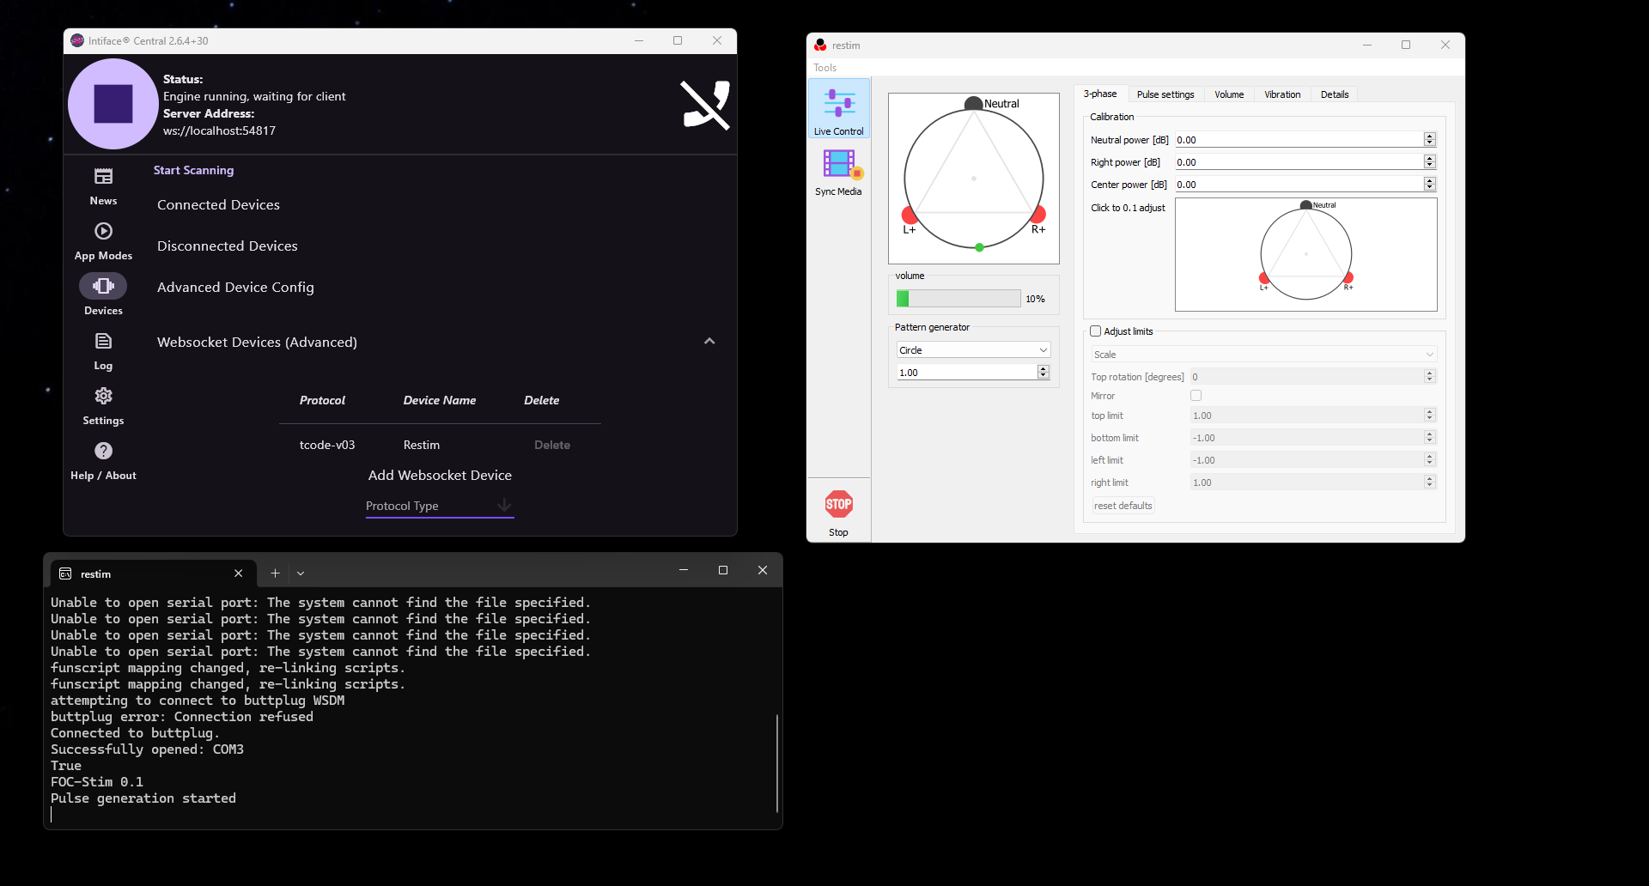
Task: Switch to the Vibration tab
Action: pos(1282,94)
